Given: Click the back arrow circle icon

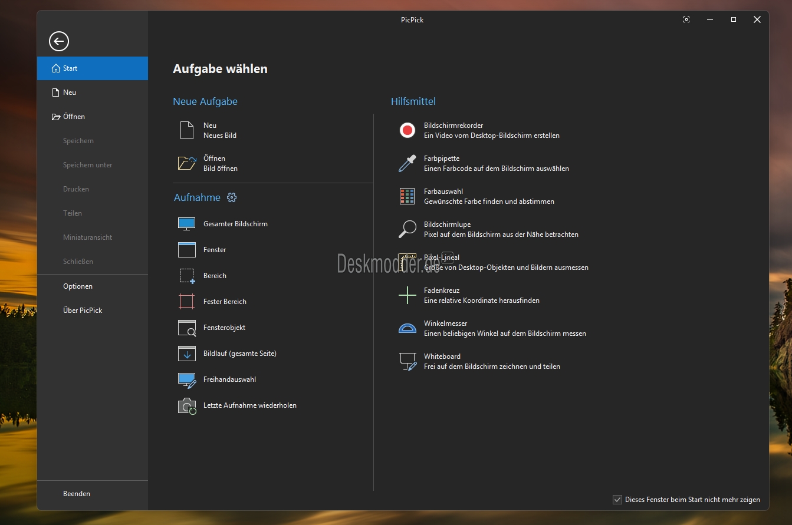Looking at the screenshot, I should tap(59, 41).
